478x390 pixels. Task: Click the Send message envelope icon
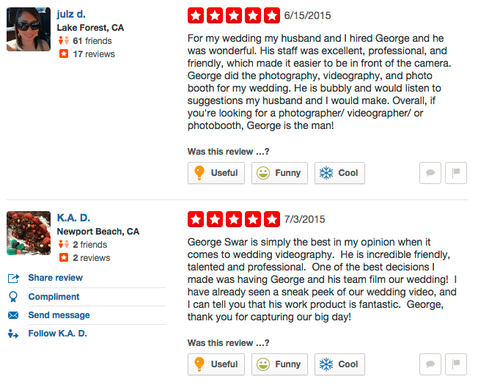13,315
